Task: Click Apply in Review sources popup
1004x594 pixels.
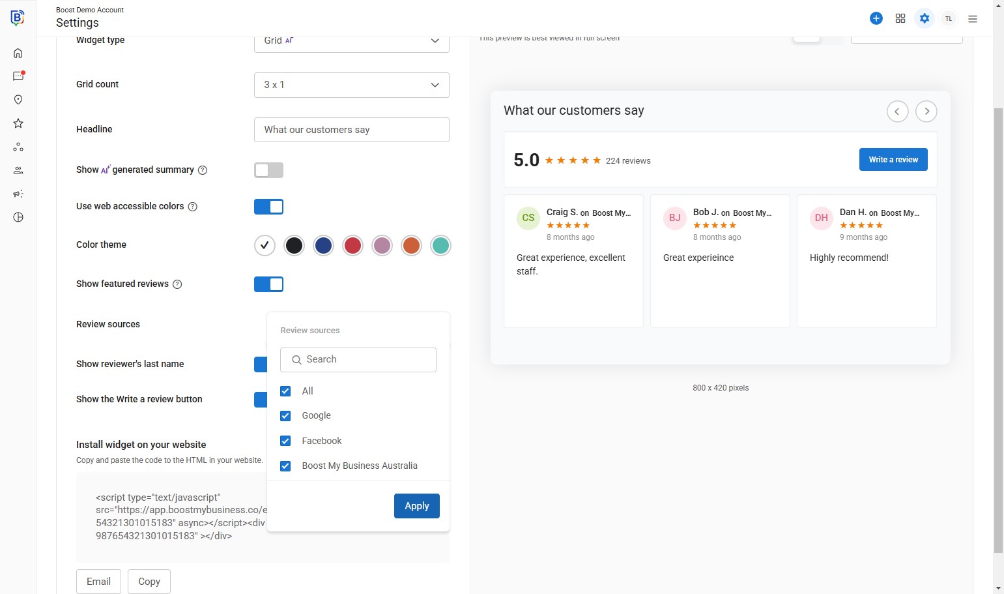Action: pos(416,506)
